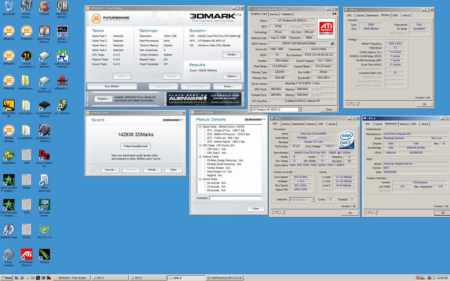Viewport: 450px width, 281px height.
Task: Click the Register... button
Action: pos(103,99)
